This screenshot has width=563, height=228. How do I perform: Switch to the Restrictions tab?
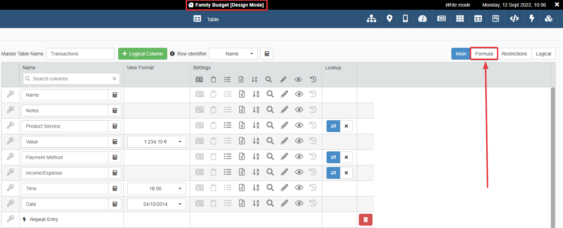514,54
